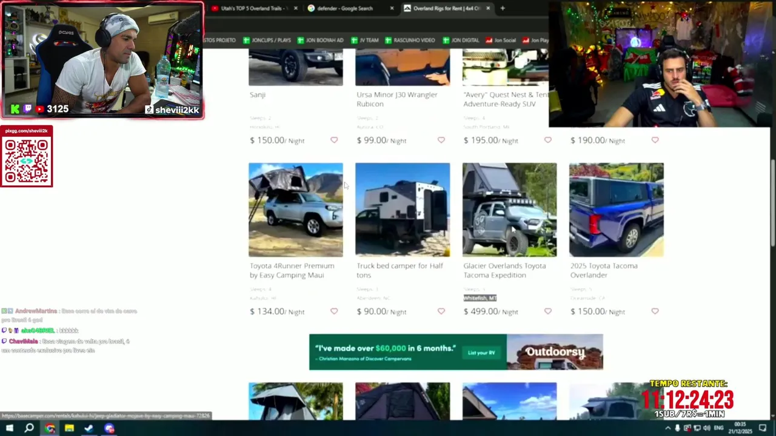This screenshot has width=776, height=436.
Task: Open the Toyota 4Runner Premium photo
Action: pos(296,210)
